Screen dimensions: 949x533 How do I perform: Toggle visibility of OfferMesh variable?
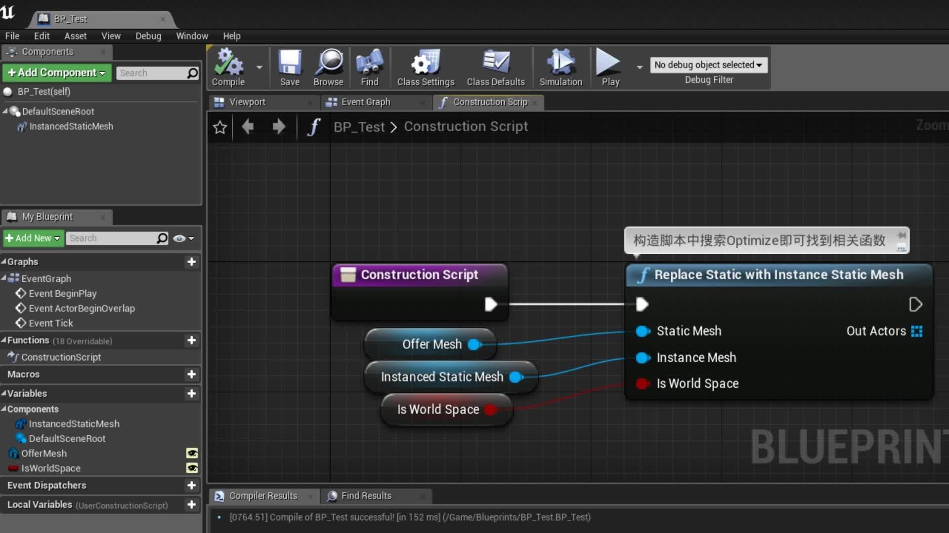pos(192,453)
